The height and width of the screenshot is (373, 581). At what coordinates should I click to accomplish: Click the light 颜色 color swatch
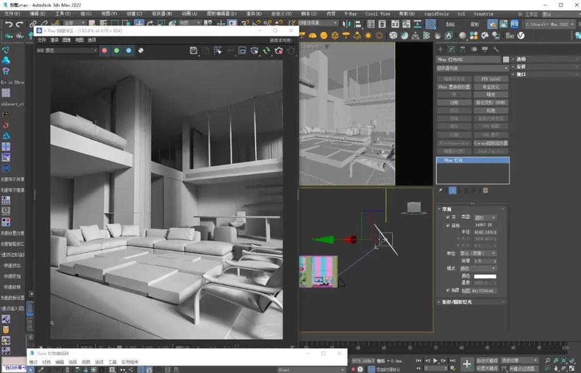pyautogui.click(x=486, y=276)
